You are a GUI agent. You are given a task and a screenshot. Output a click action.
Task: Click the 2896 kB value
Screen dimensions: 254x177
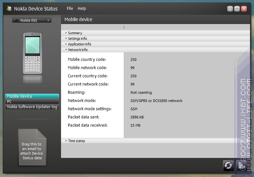click(137, 117)
